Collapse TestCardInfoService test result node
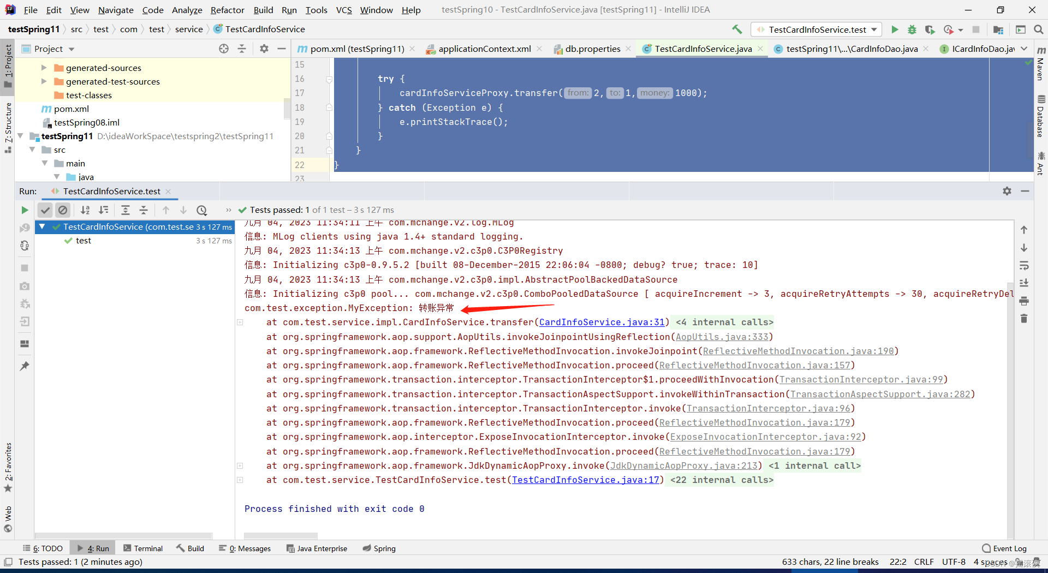The width and height of the screenshot is (1048, 573). (43, 226)
